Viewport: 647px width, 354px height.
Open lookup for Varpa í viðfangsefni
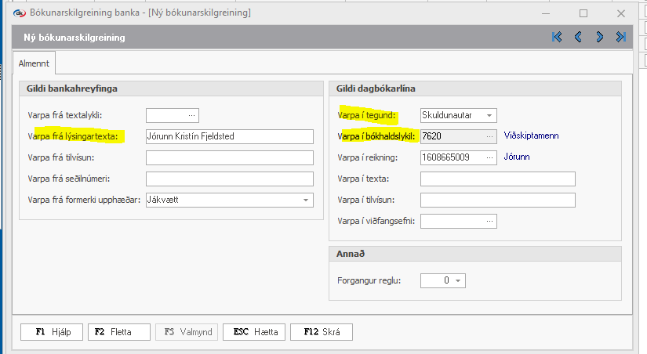pos(490,222)
